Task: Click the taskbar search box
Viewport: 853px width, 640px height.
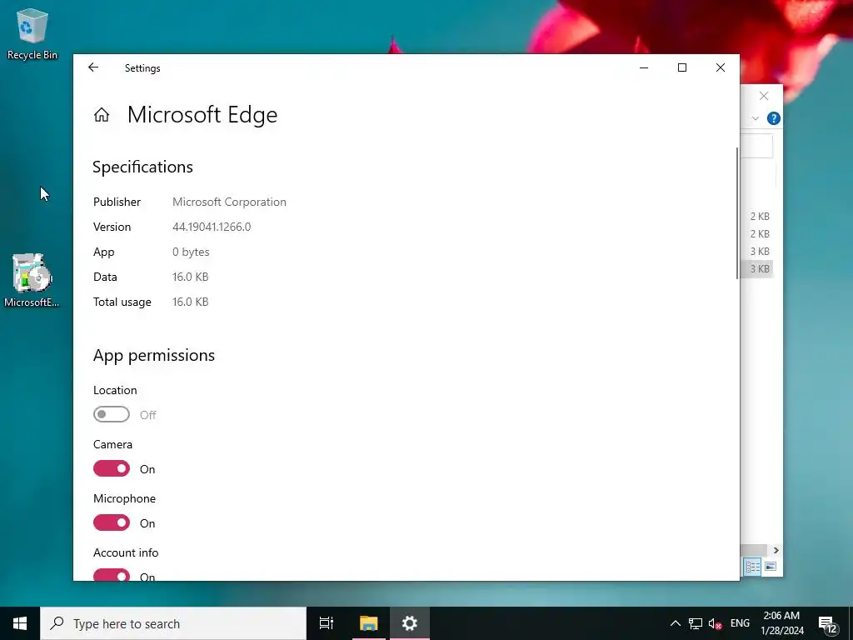Action: (173, 623)
